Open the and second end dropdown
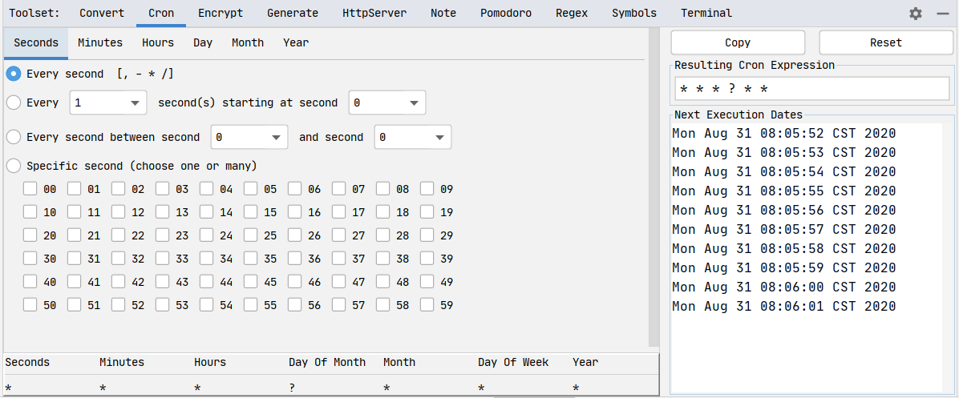Screen dimensions: 959x398 (413, 138)
